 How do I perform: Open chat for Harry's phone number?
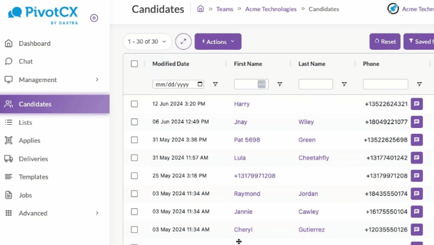[417, 104]
